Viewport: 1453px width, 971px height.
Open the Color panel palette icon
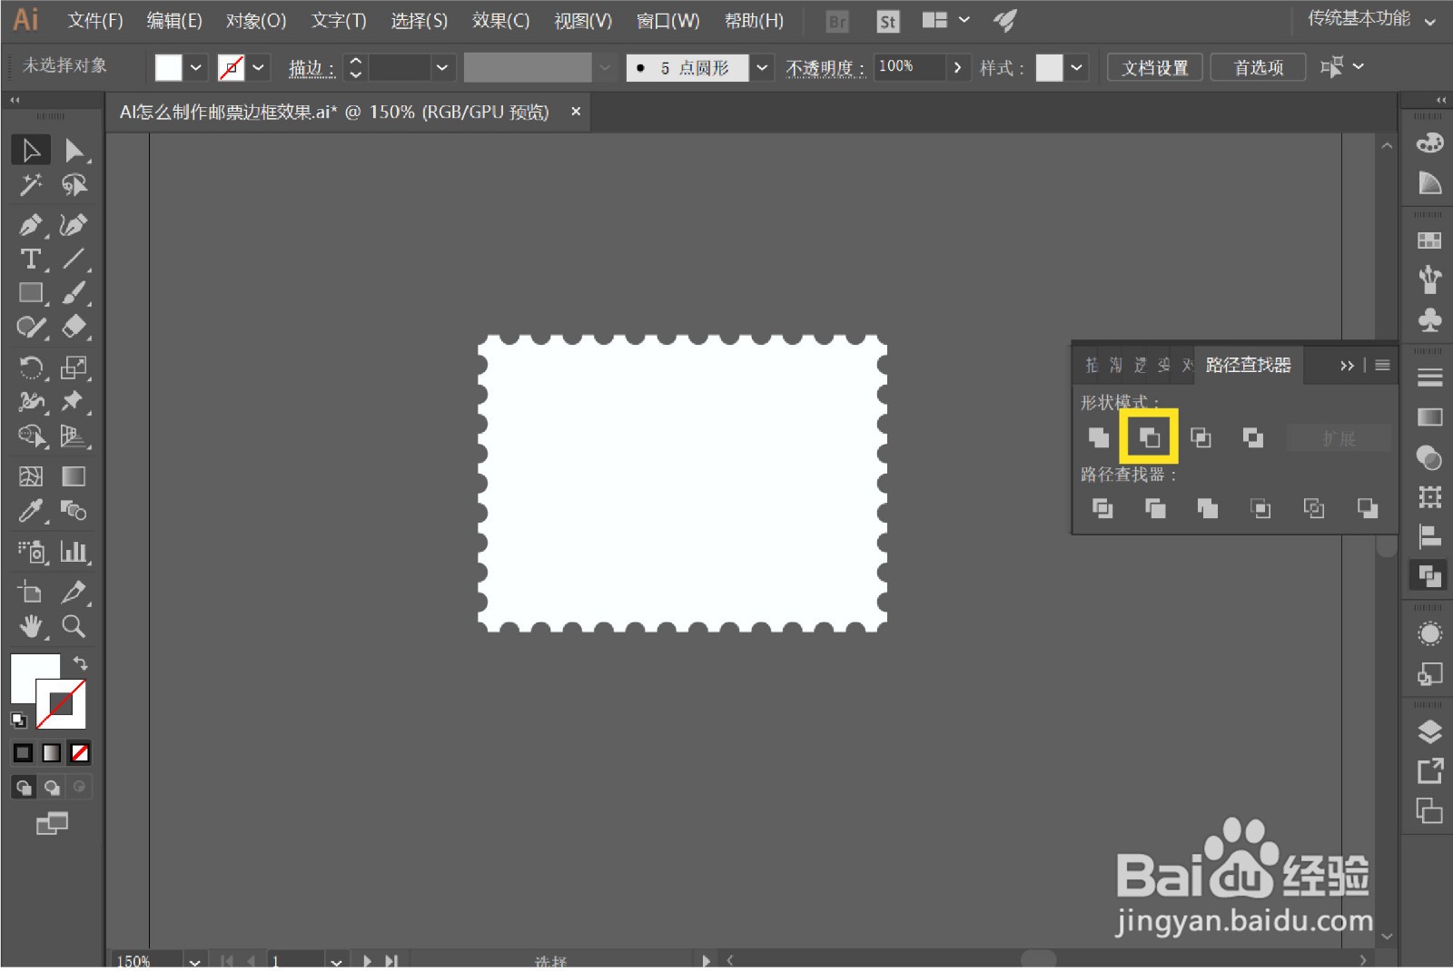1429,142
